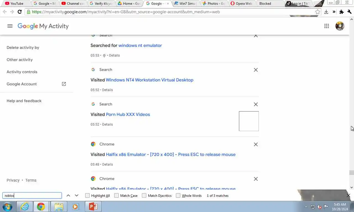Click the Google My Activity logo
The image size is (354, 212).
[43, 26]
